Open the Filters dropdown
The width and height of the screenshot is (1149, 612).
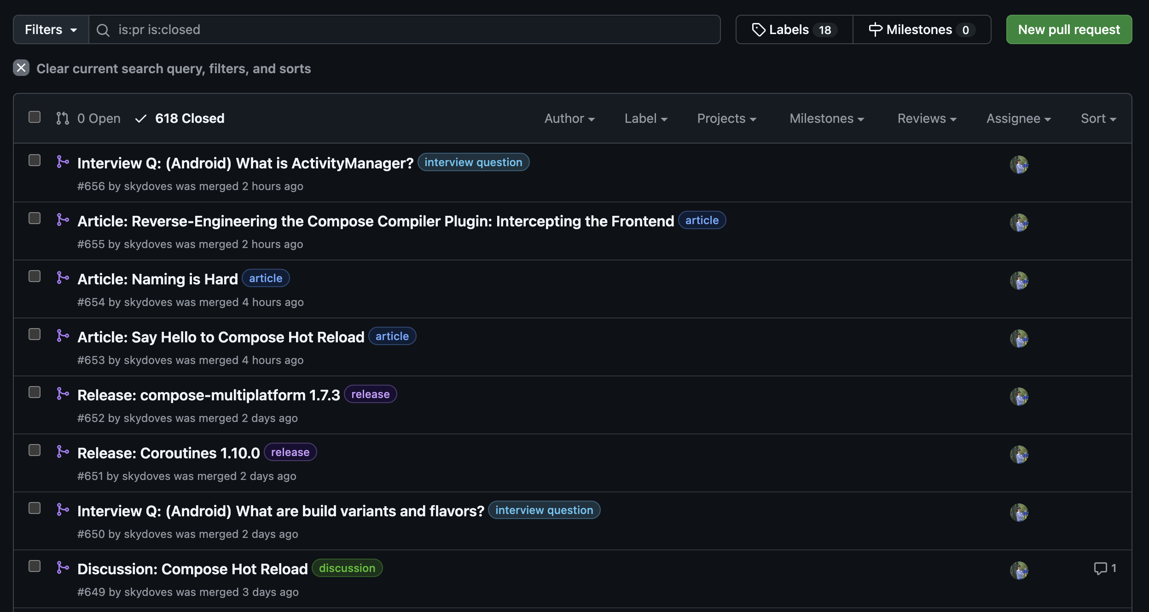(51, 29)
